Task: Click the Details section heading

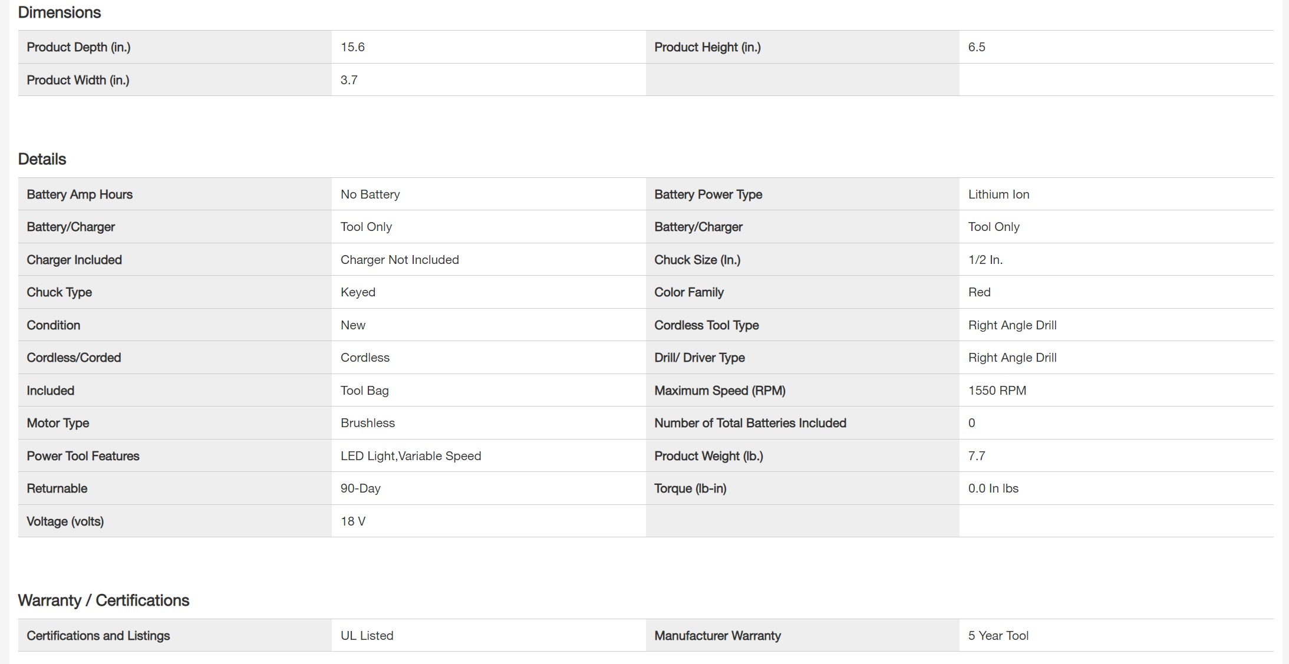Action: (x=42, y=159)
